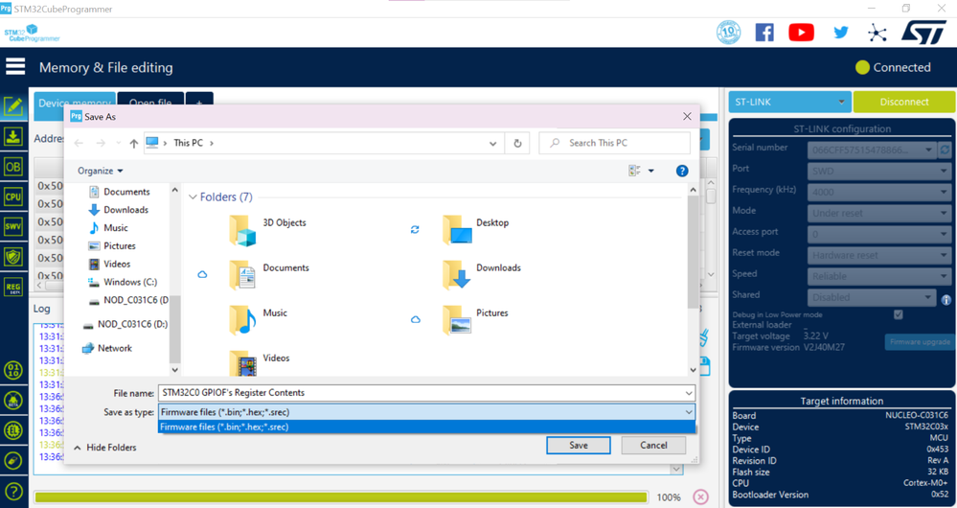Visit the ST Facebook page icon
957x508 pixels.
[x=764, y=33]
